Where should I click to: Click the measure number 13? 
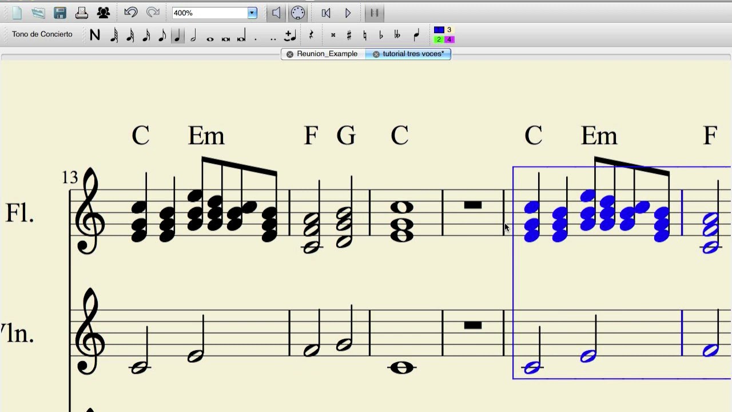70,178
